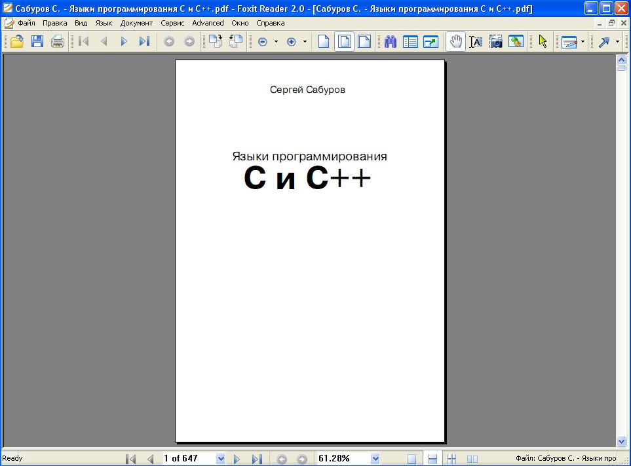The width and height of the screenshot is (631, 466).
Task: Open the Документ menu
Action: coord(136,23)
